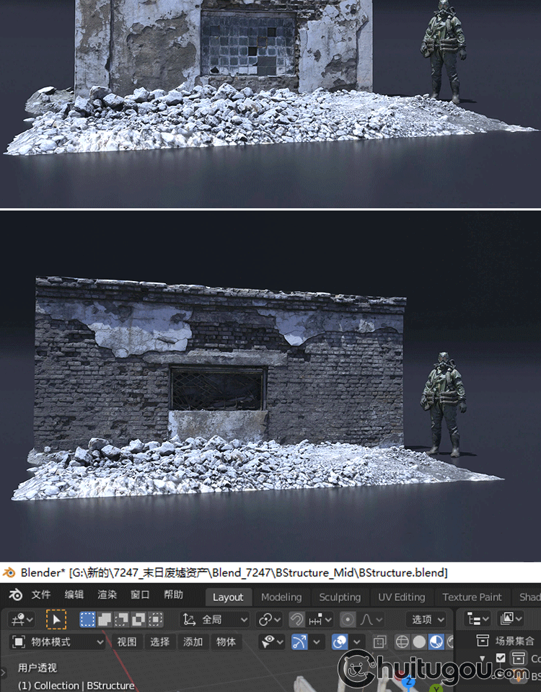Image resolution: width=541 pixels, height=692 pixels.
Task: Switch to material preview shading
Action: point(436,642)
